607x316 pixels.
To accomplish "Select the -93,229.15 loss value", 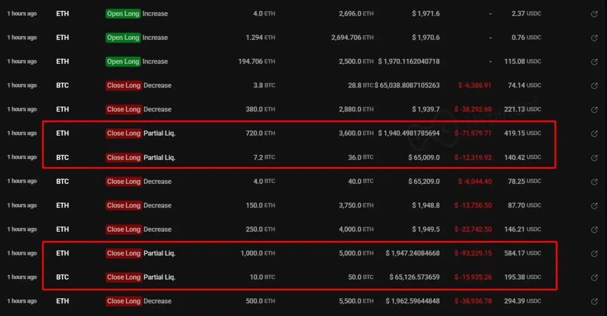I will 474,253.
